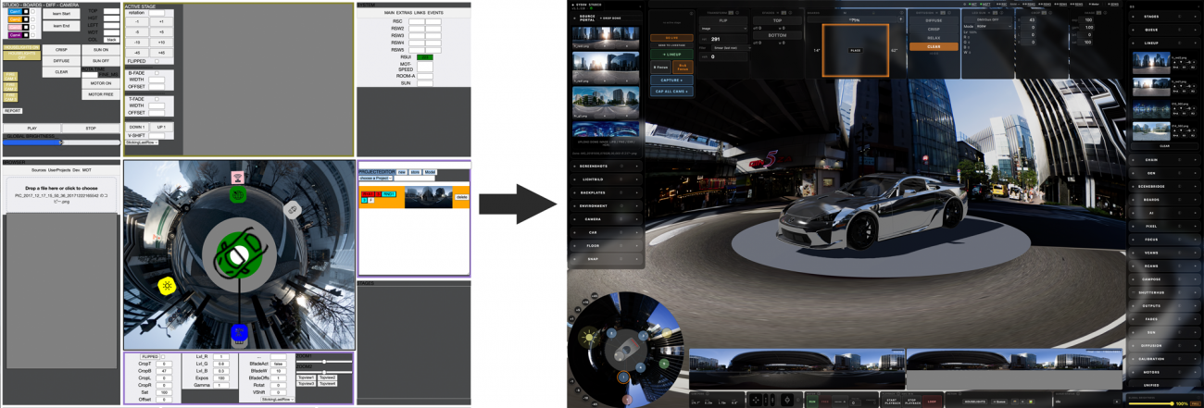Adjust the GLOBAL BRIGHTNESS slider
1204x408 pixels.
(x=61, y=142)
